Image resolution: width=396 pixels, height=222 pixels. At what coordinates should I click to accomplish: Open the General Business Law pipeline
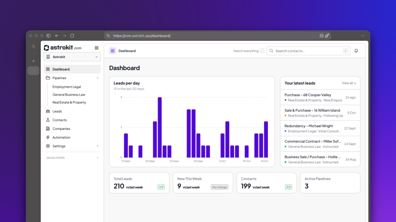pos(69,95)
